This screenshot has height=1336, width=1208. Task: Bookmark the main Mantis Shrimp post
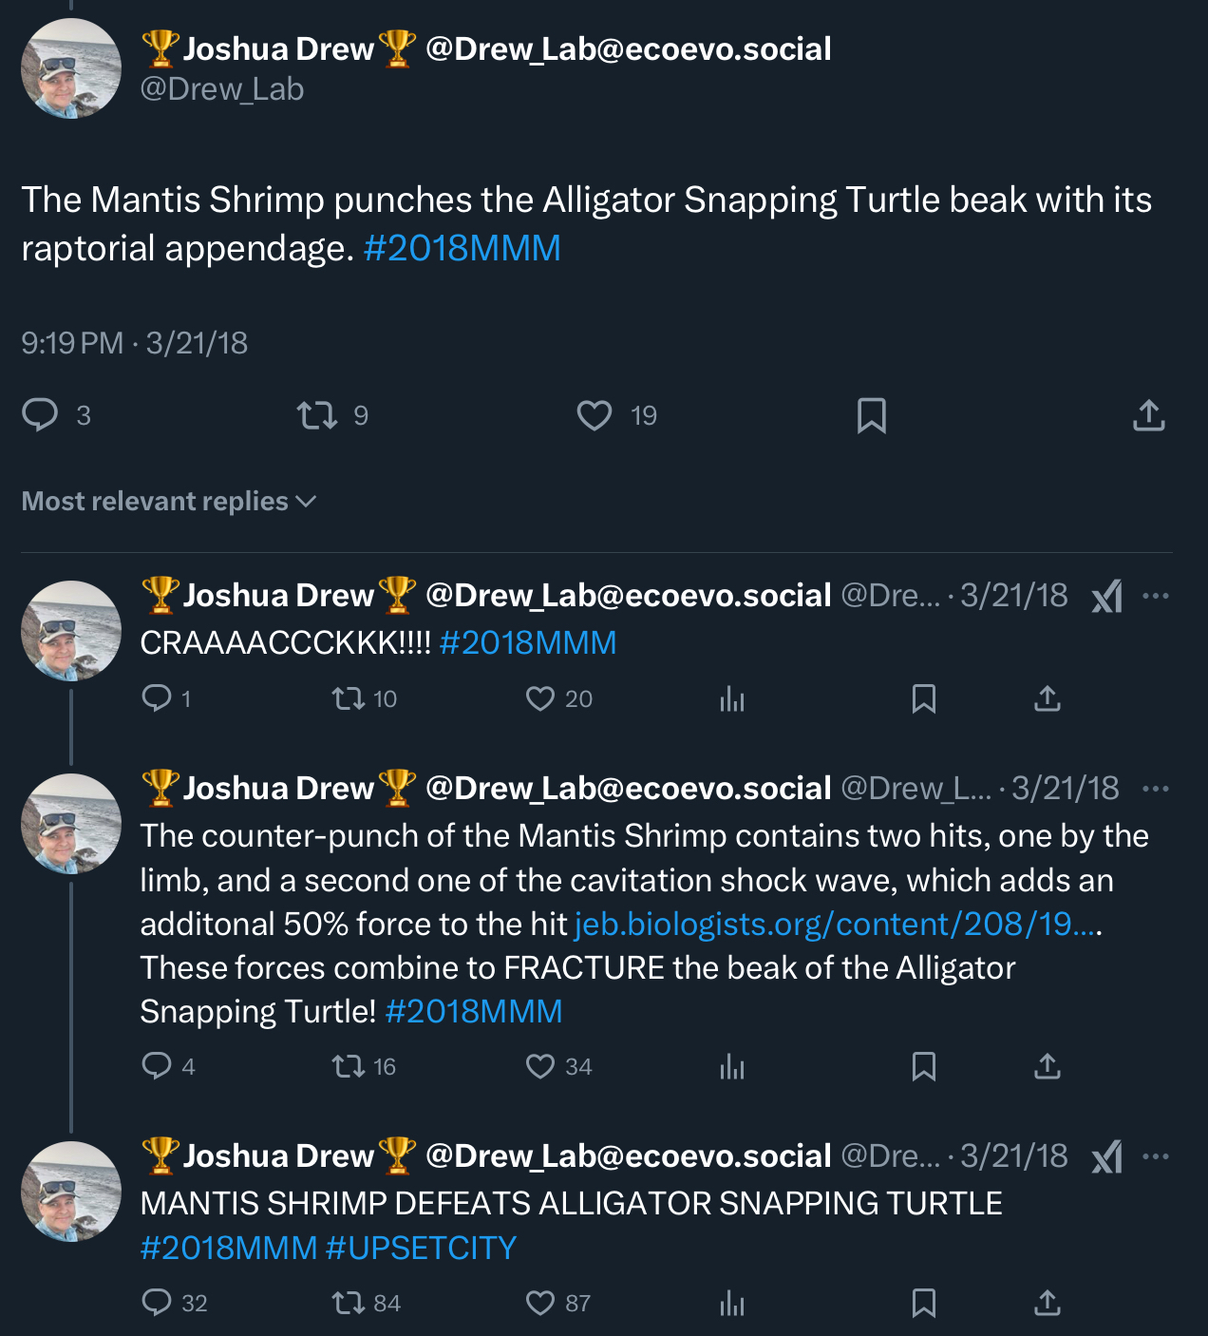871,415
